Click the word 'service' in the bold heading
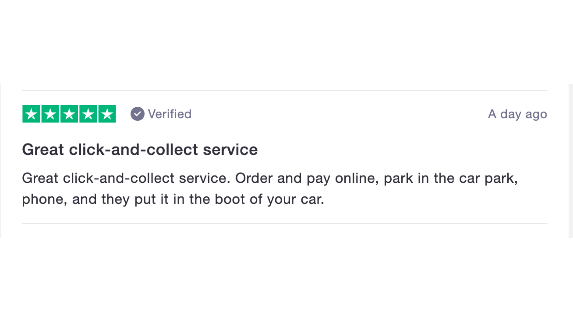Screen dimensions: 573x322 coord(230,149)
